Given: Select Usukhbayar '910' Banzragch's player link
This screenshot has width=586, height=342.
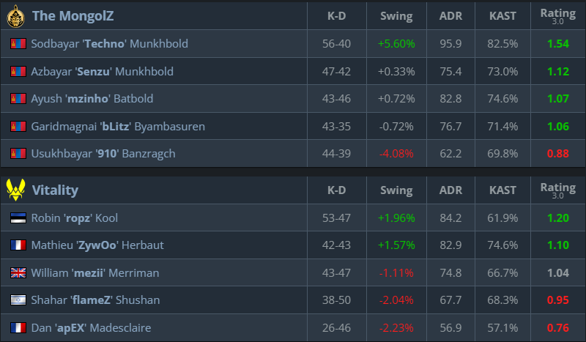Looking at the screenshot, I should coord(103,154).
